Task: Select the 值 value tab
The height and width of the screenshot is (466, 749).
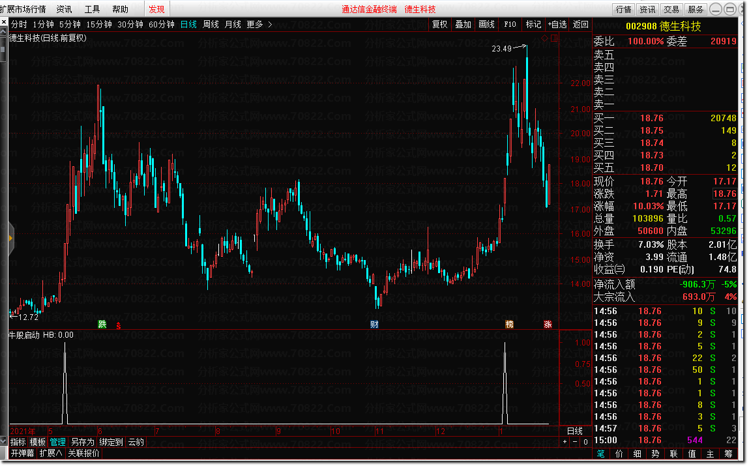Action: [692, 454]
